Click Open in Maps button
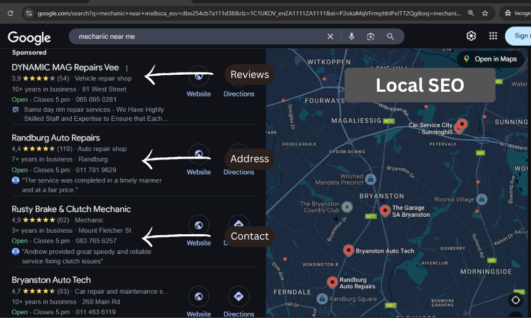Image resolution: width=531 pixels, height=318 pixels. point(491,59)
